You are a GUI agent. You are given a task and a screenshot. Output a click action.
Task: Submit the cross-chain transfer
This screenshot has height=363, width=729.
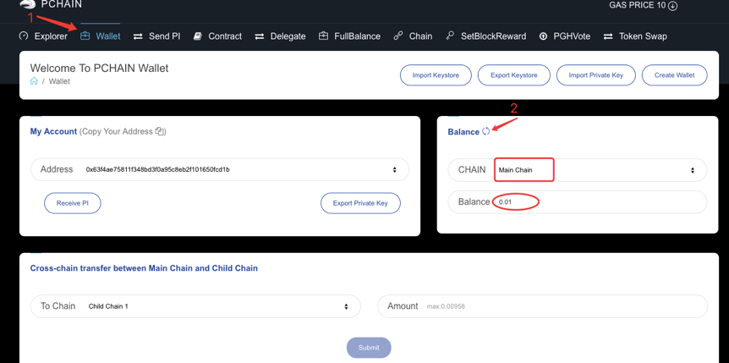pos(369,348)
